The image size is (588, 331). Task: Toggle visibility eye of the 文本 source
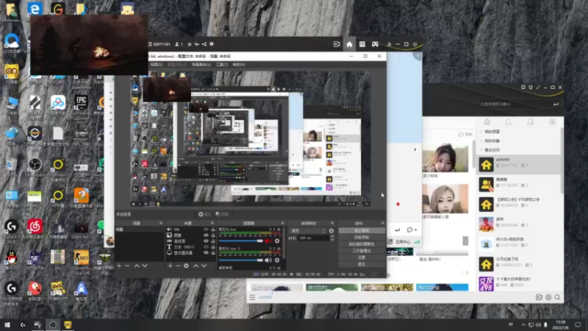206,247
